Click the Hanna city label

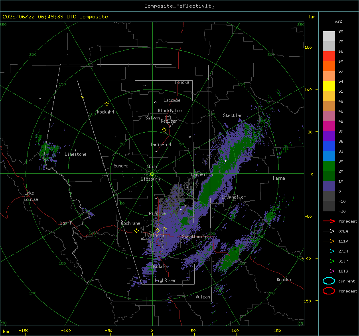(279, 178)
